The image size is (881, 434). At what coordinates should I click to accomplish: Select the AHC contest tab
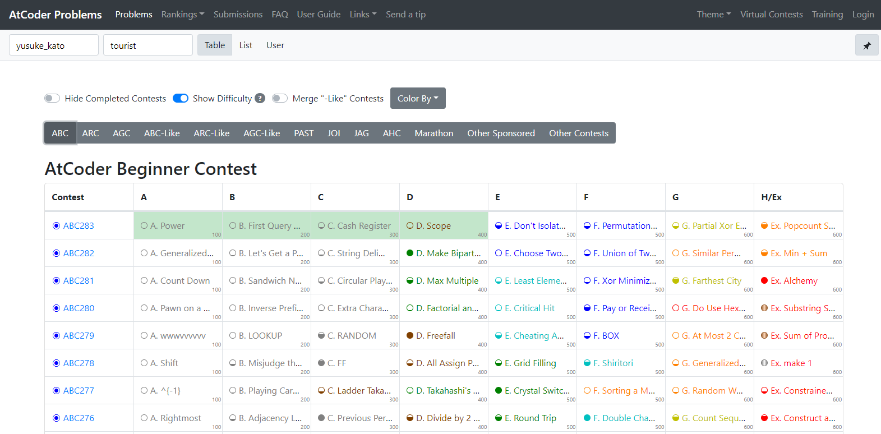pos(392,133)
